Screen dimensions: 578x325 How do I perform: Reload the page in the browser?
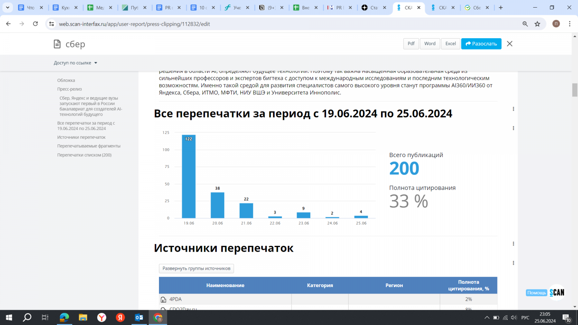pos(35,24)
